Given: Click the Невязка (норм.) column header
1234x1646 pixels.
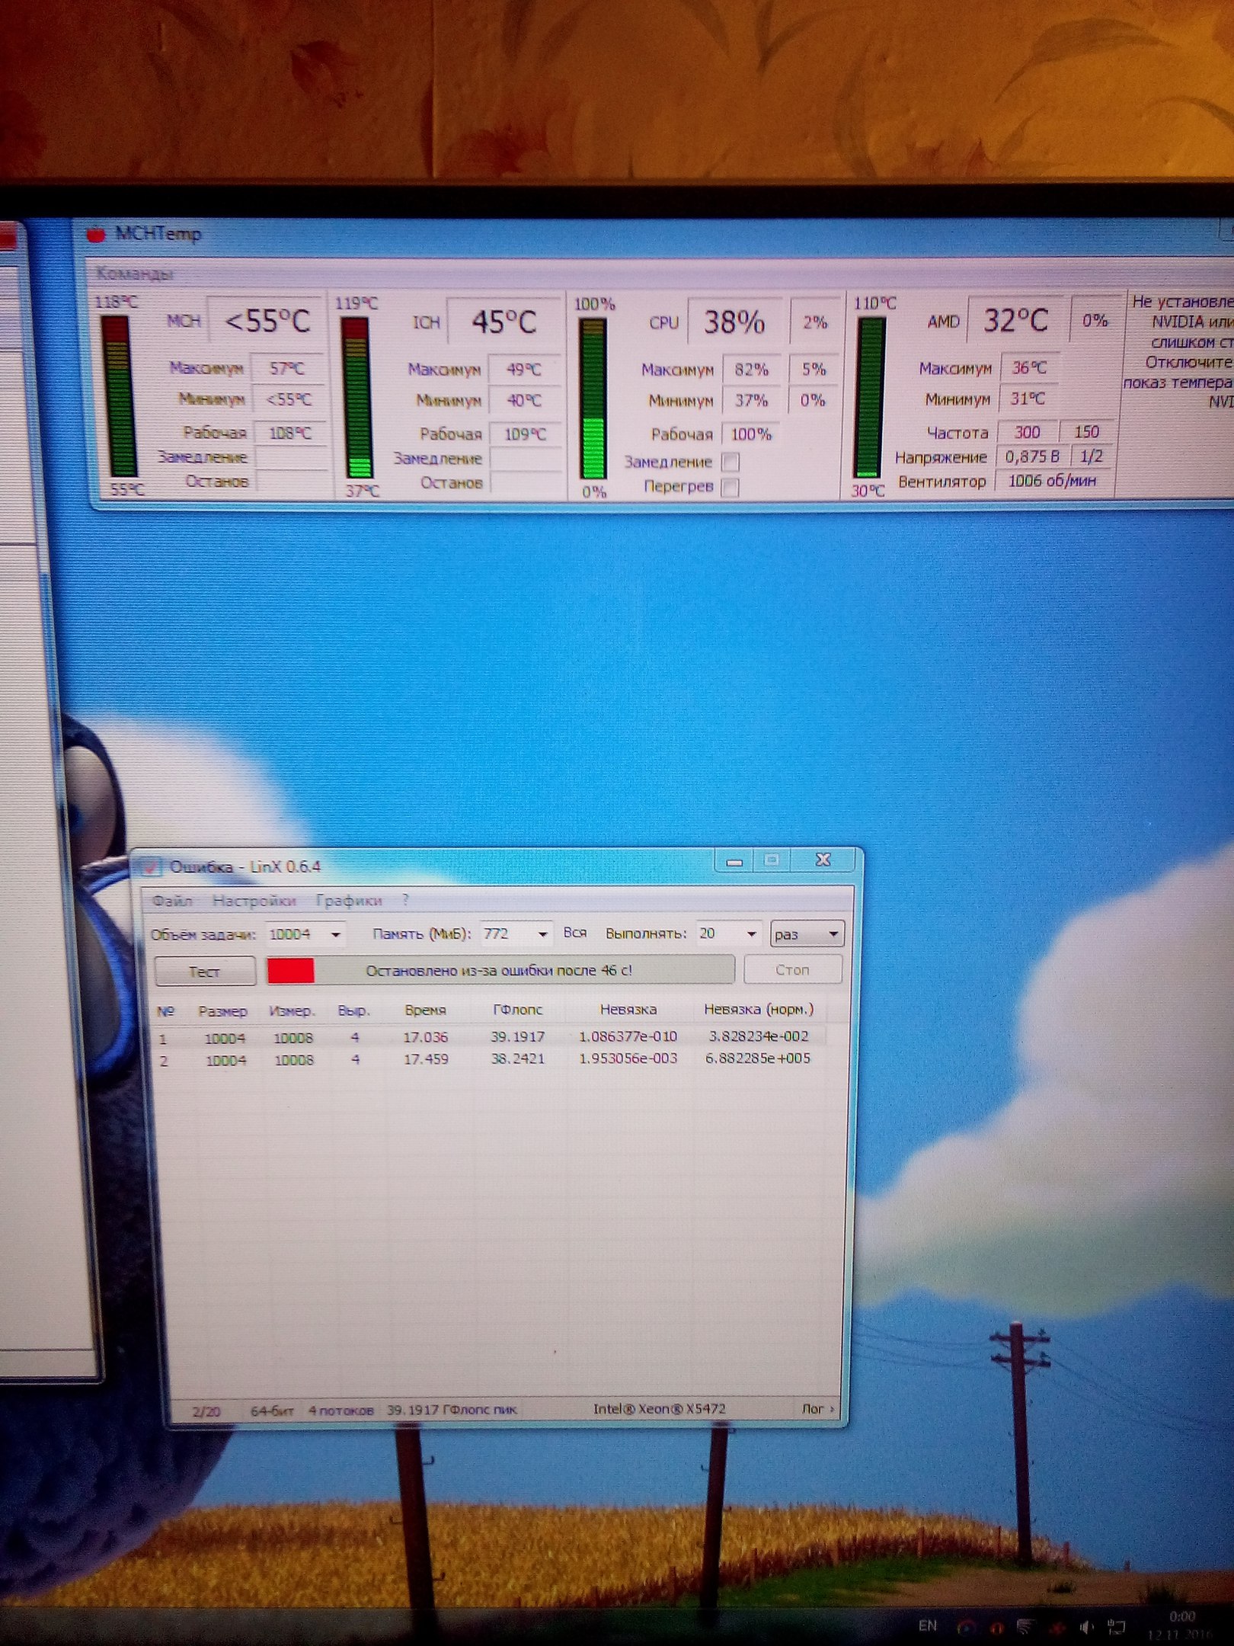Looking at the screenshot, I should point(759,1010).
